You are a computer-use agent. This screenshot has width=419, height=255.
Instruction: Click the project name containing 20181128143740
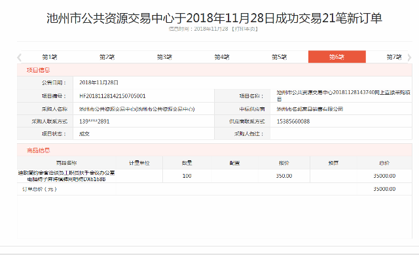(343, 95)
